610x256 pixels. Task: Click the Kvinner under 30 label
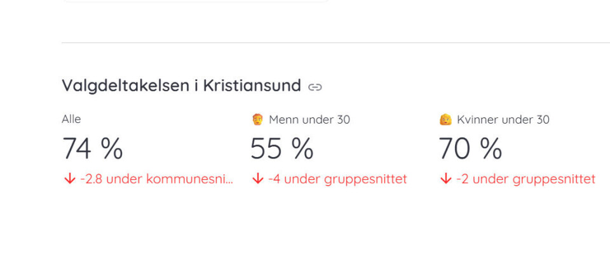click(503, 120)
